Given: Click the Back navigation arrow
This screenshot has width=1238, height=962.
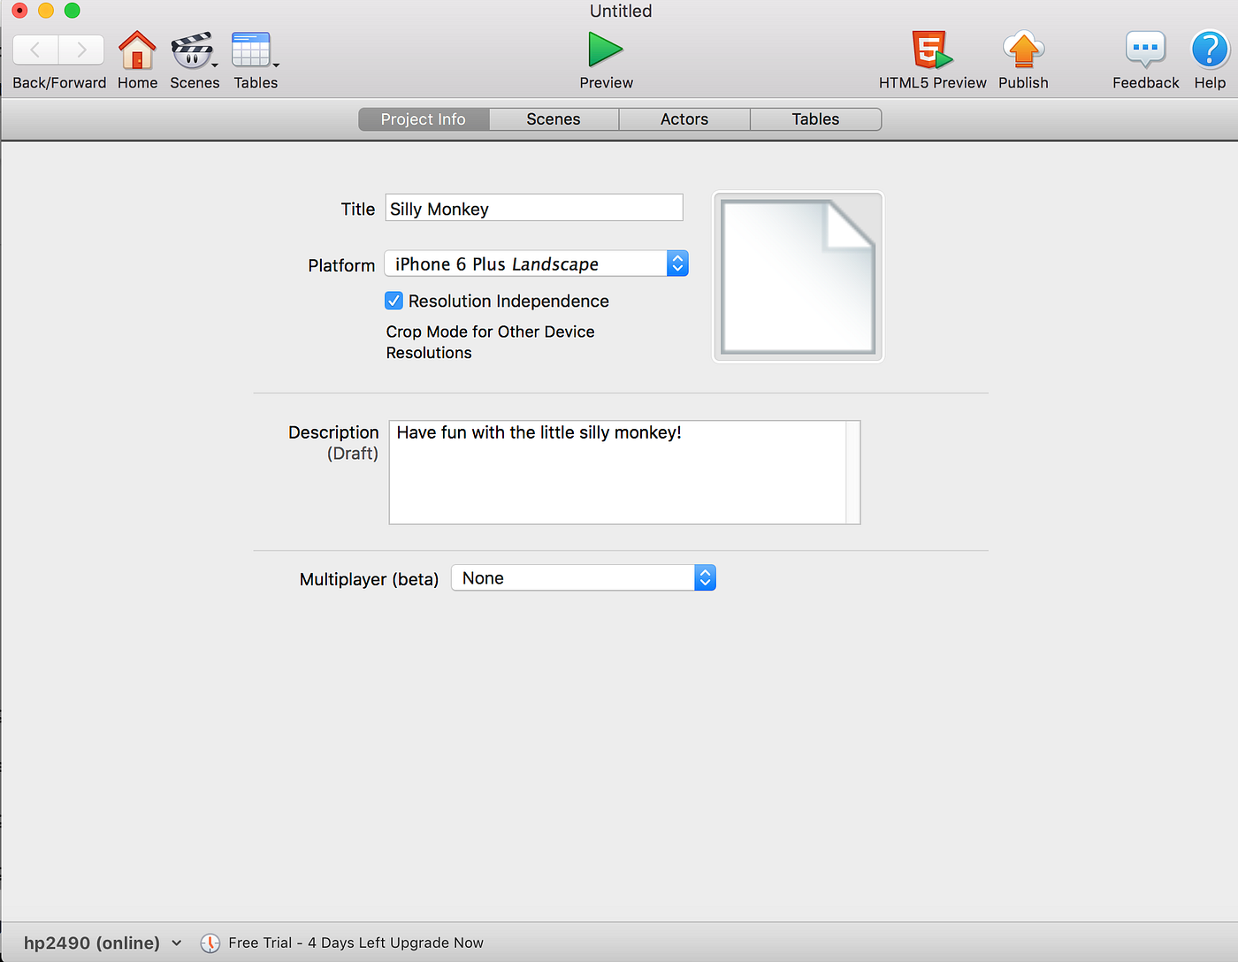Looking at the screenshot, I should tap(36, 50).
